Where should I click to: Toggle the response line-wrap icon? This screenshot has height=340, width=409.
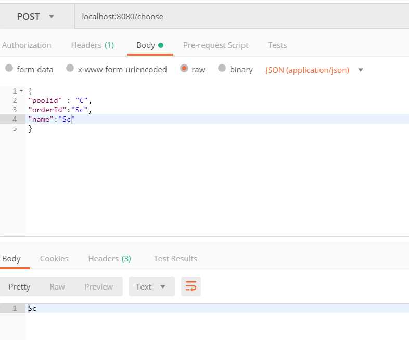coord(191,286)
